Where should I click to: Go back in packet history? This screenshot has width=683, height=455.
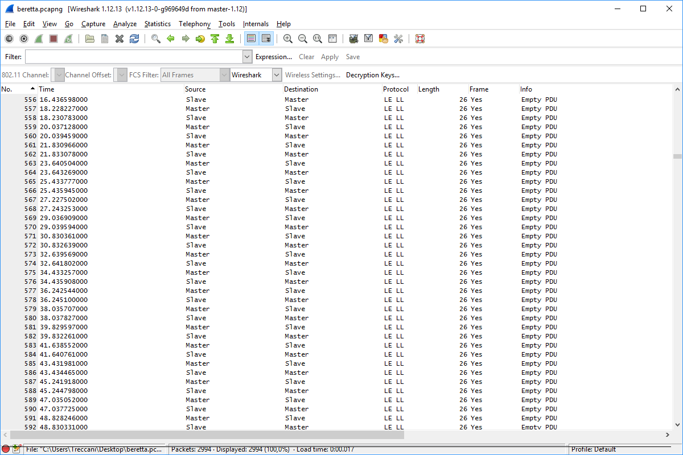(x=170, y=39)
